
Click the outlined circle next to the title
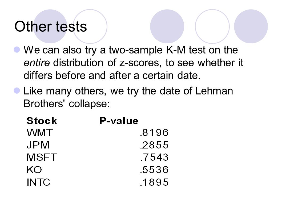(x=90, y=26)
